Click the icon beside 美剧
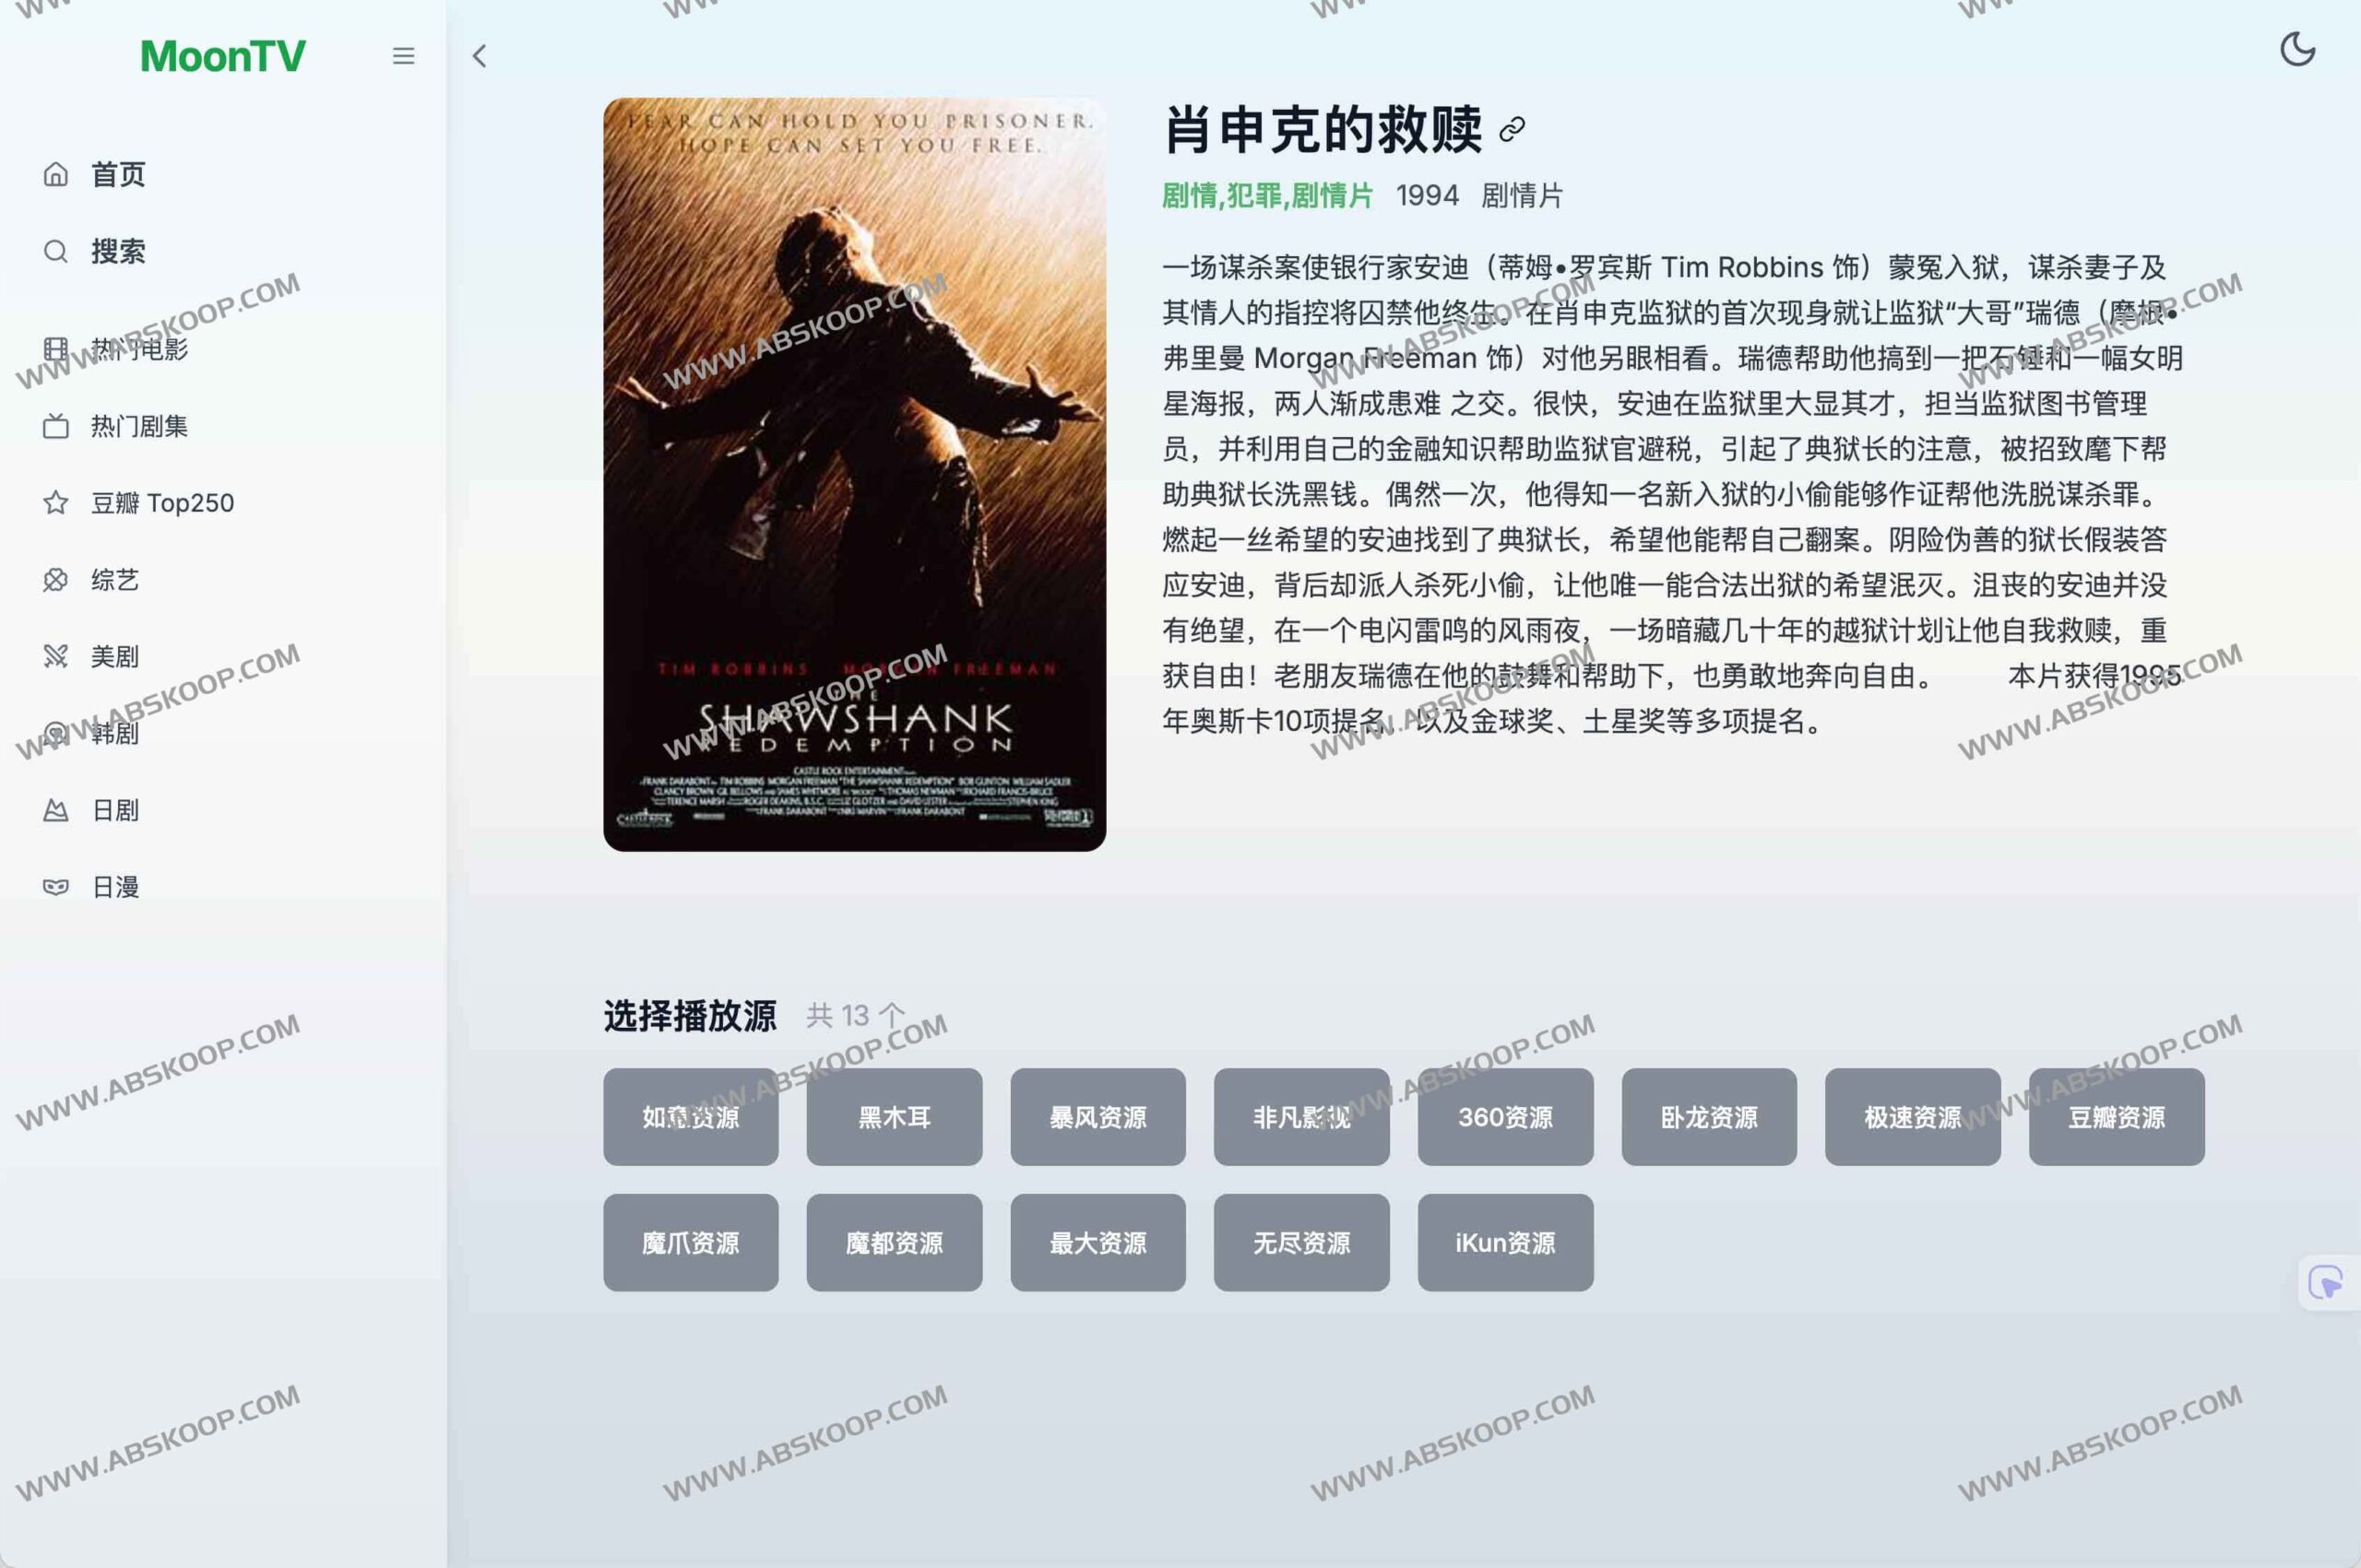The width and height of the screenshot is (2361, 1568). pos(56,656)
